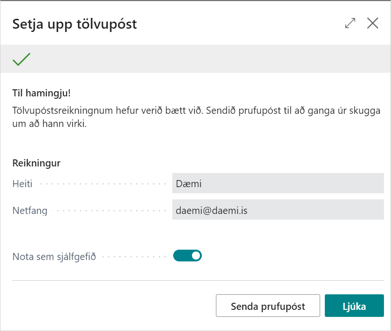Click the Netfang field label
Viewport: 391px width, 331px height.
coord(30,211)
